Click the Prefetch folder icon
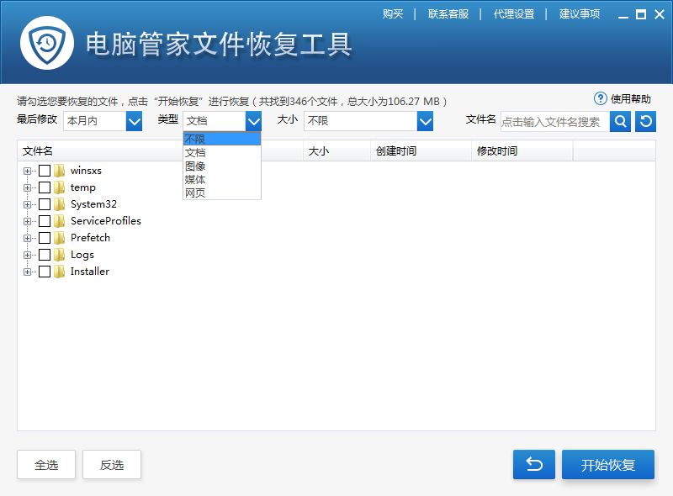The height and width of the screenshot is (496, 673). tap(59, 238)
